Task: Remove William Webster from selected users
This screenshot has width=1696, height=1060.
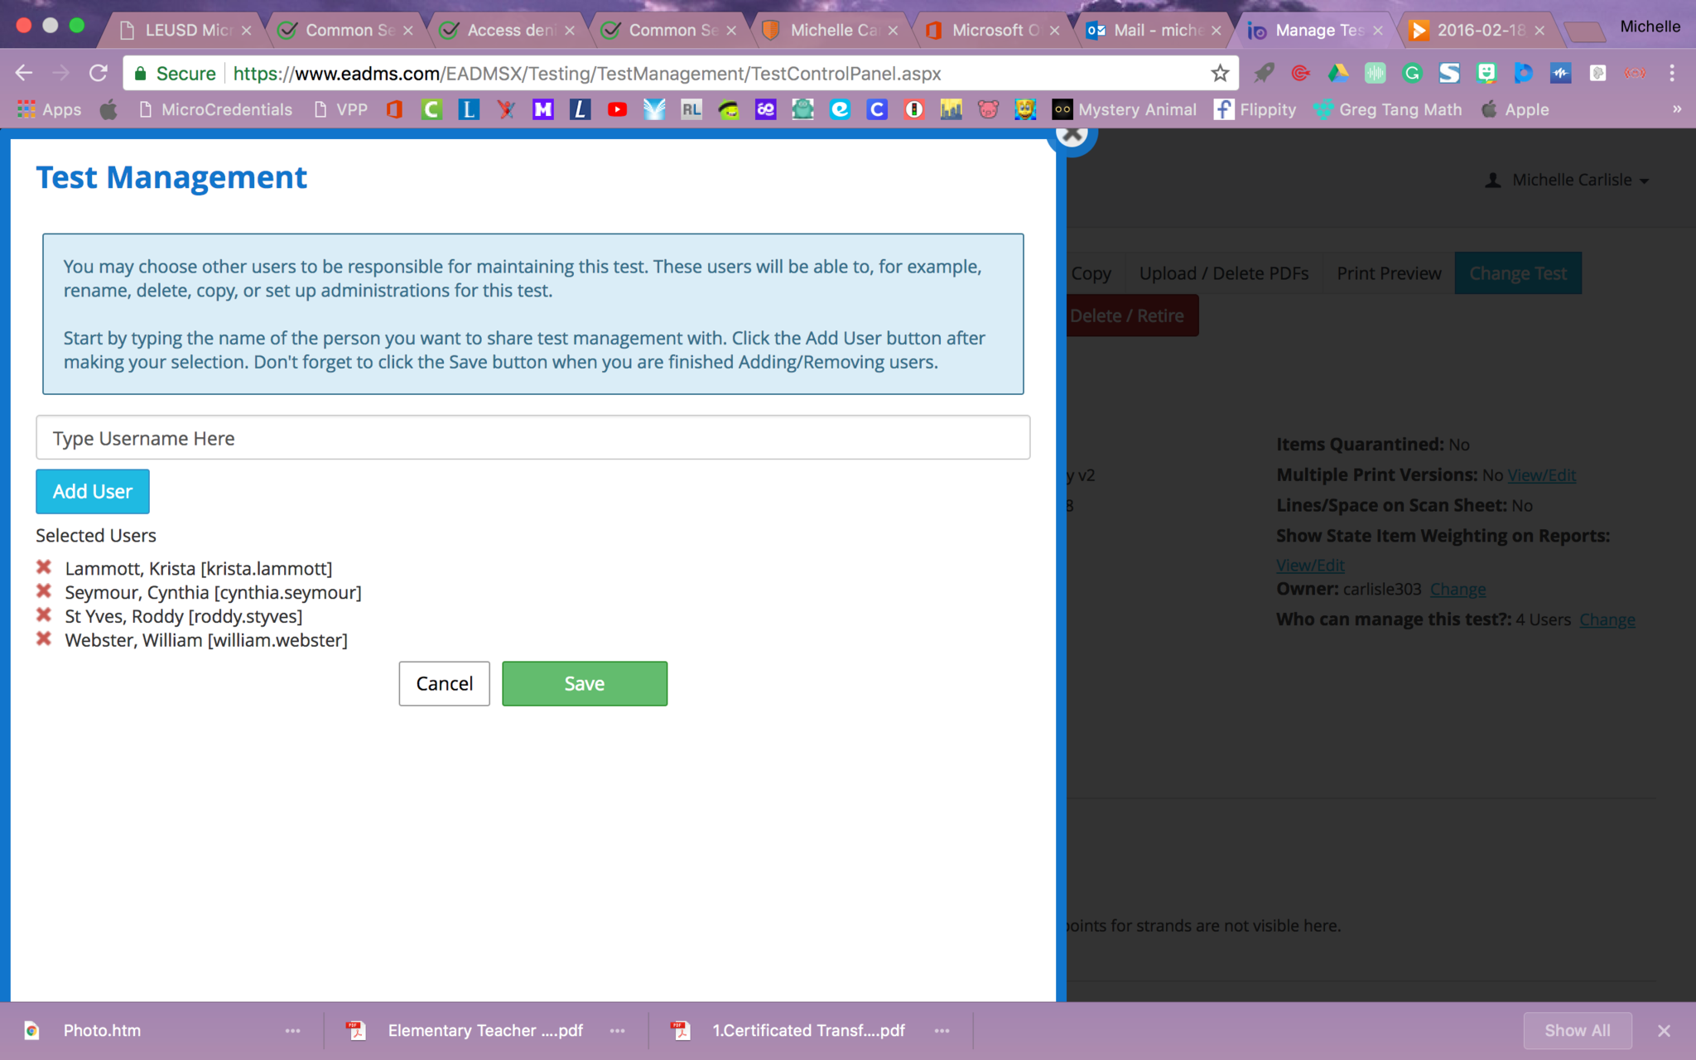Action: (x=44, y=639)
